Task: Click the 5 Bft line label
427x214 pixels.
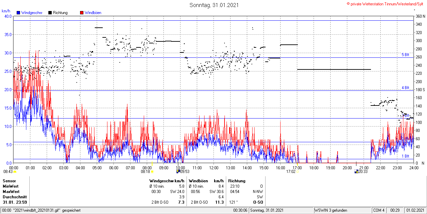Action: click(405, 55)
